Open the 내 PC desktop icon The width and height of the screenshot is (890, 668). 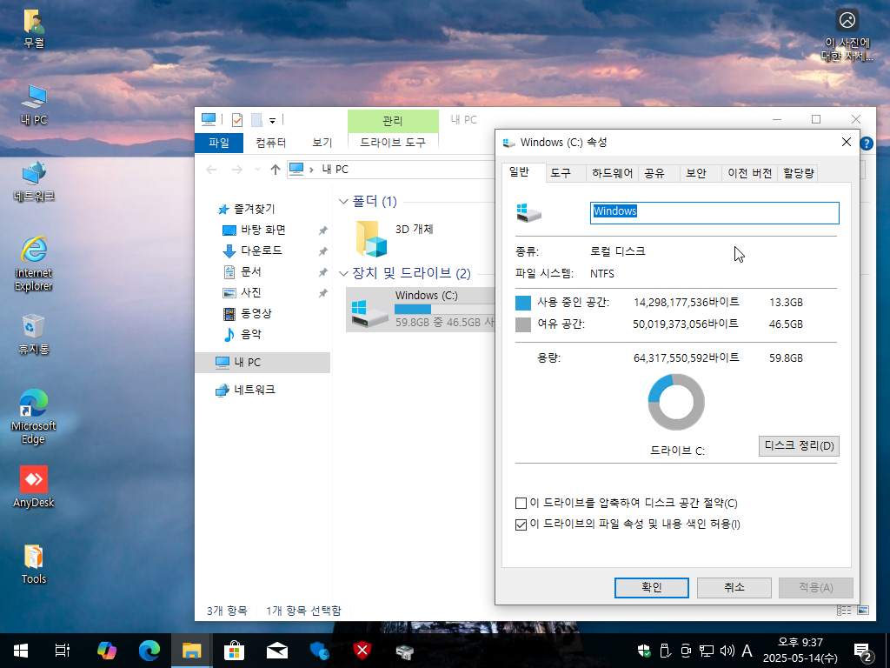click(34, 105)
